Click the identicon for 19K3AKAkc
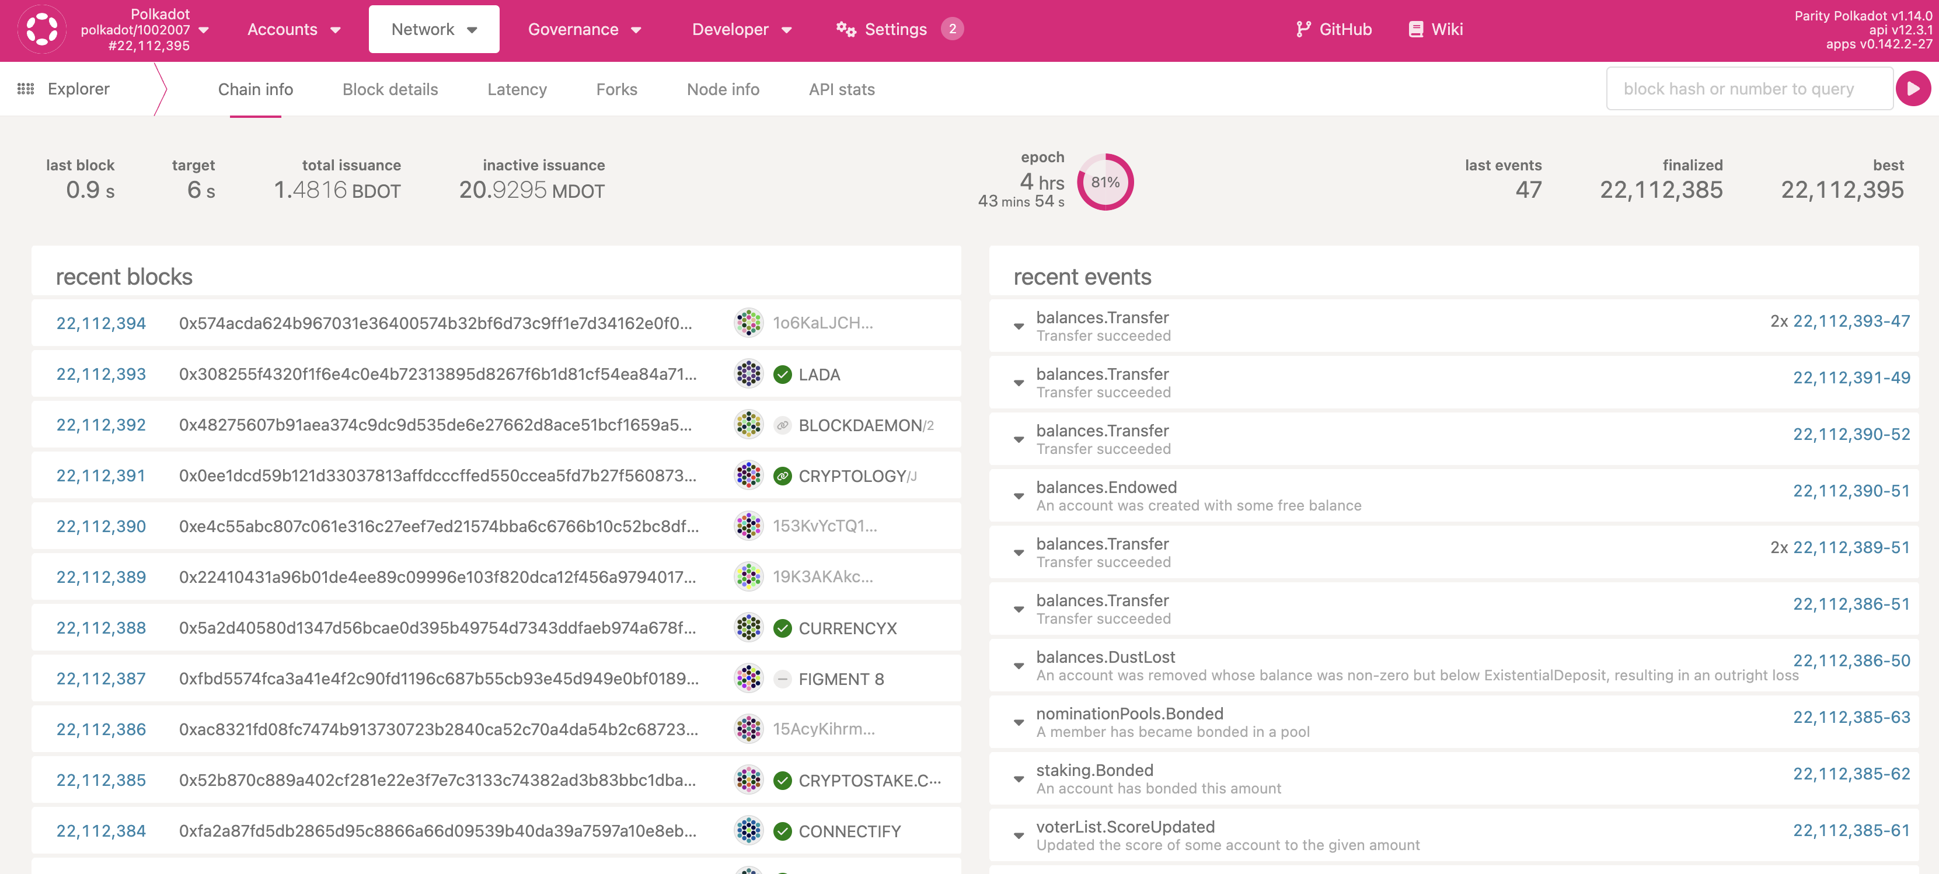The height and width of the screenshot is (874, 1939). pos(748,577)
